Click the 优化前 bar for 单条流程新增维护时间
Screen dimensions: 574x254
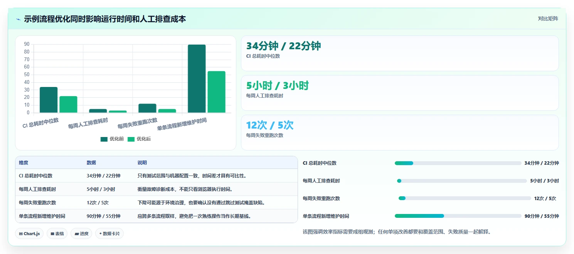tap(197, 79)
